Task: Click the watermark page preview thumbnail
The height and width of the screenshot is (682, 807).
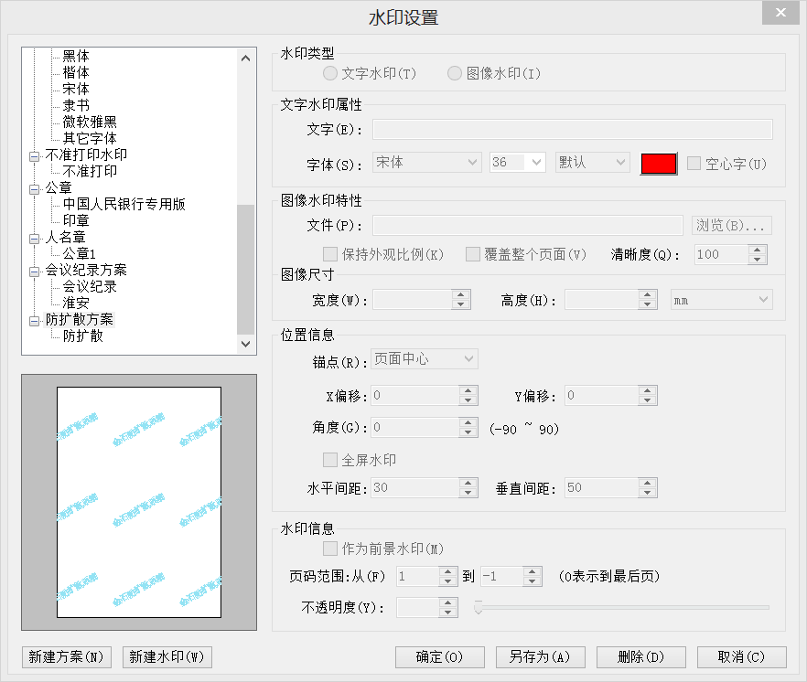Action: (139, 503)
